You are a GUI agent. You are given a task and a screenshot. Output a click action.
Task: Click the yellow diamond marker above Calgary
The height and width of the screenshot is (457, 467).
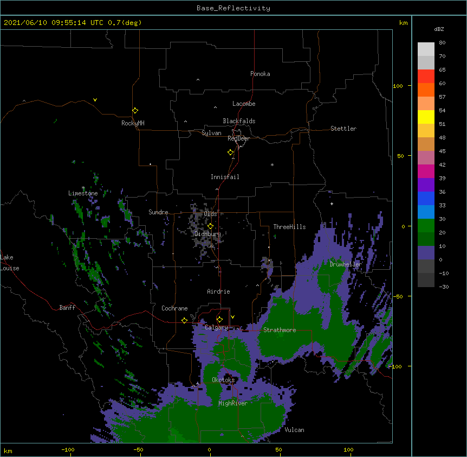click(219, 320)
